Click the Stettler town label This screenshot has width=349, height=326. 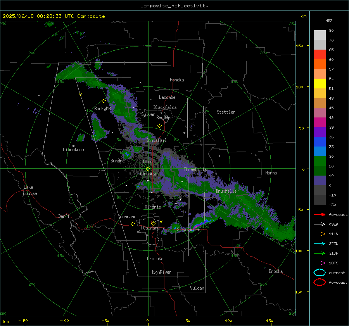pos(226,112)
